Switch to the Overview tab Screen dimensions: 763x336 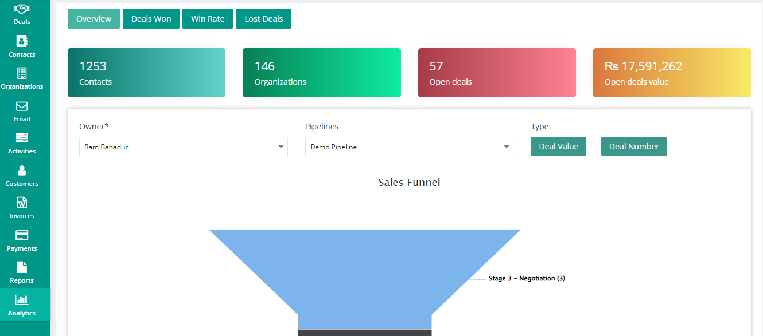click(x=94, y=18)
